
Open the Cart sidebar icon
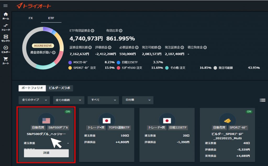tap(6, 61)
